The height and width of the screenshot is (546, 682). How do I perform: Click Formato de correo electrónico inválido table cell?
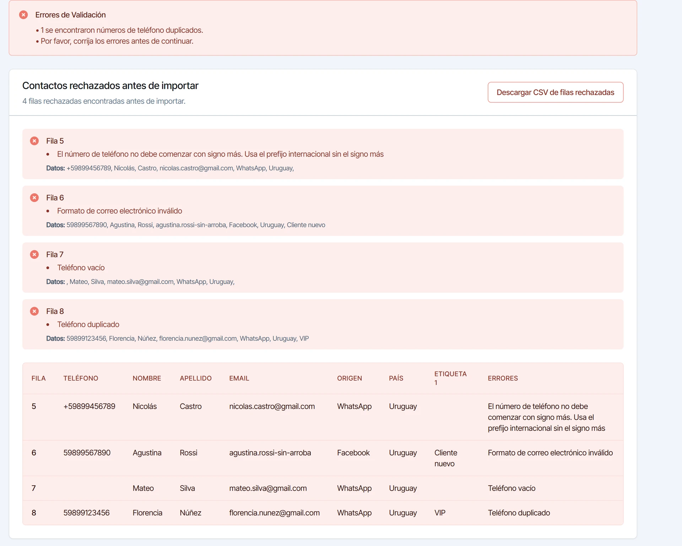pos(550,453)
